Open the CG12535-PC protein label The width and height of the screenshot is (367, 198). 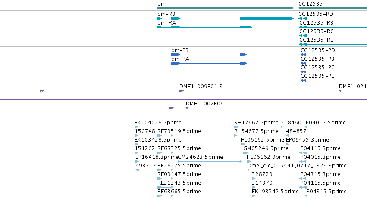tap(317, 68)
